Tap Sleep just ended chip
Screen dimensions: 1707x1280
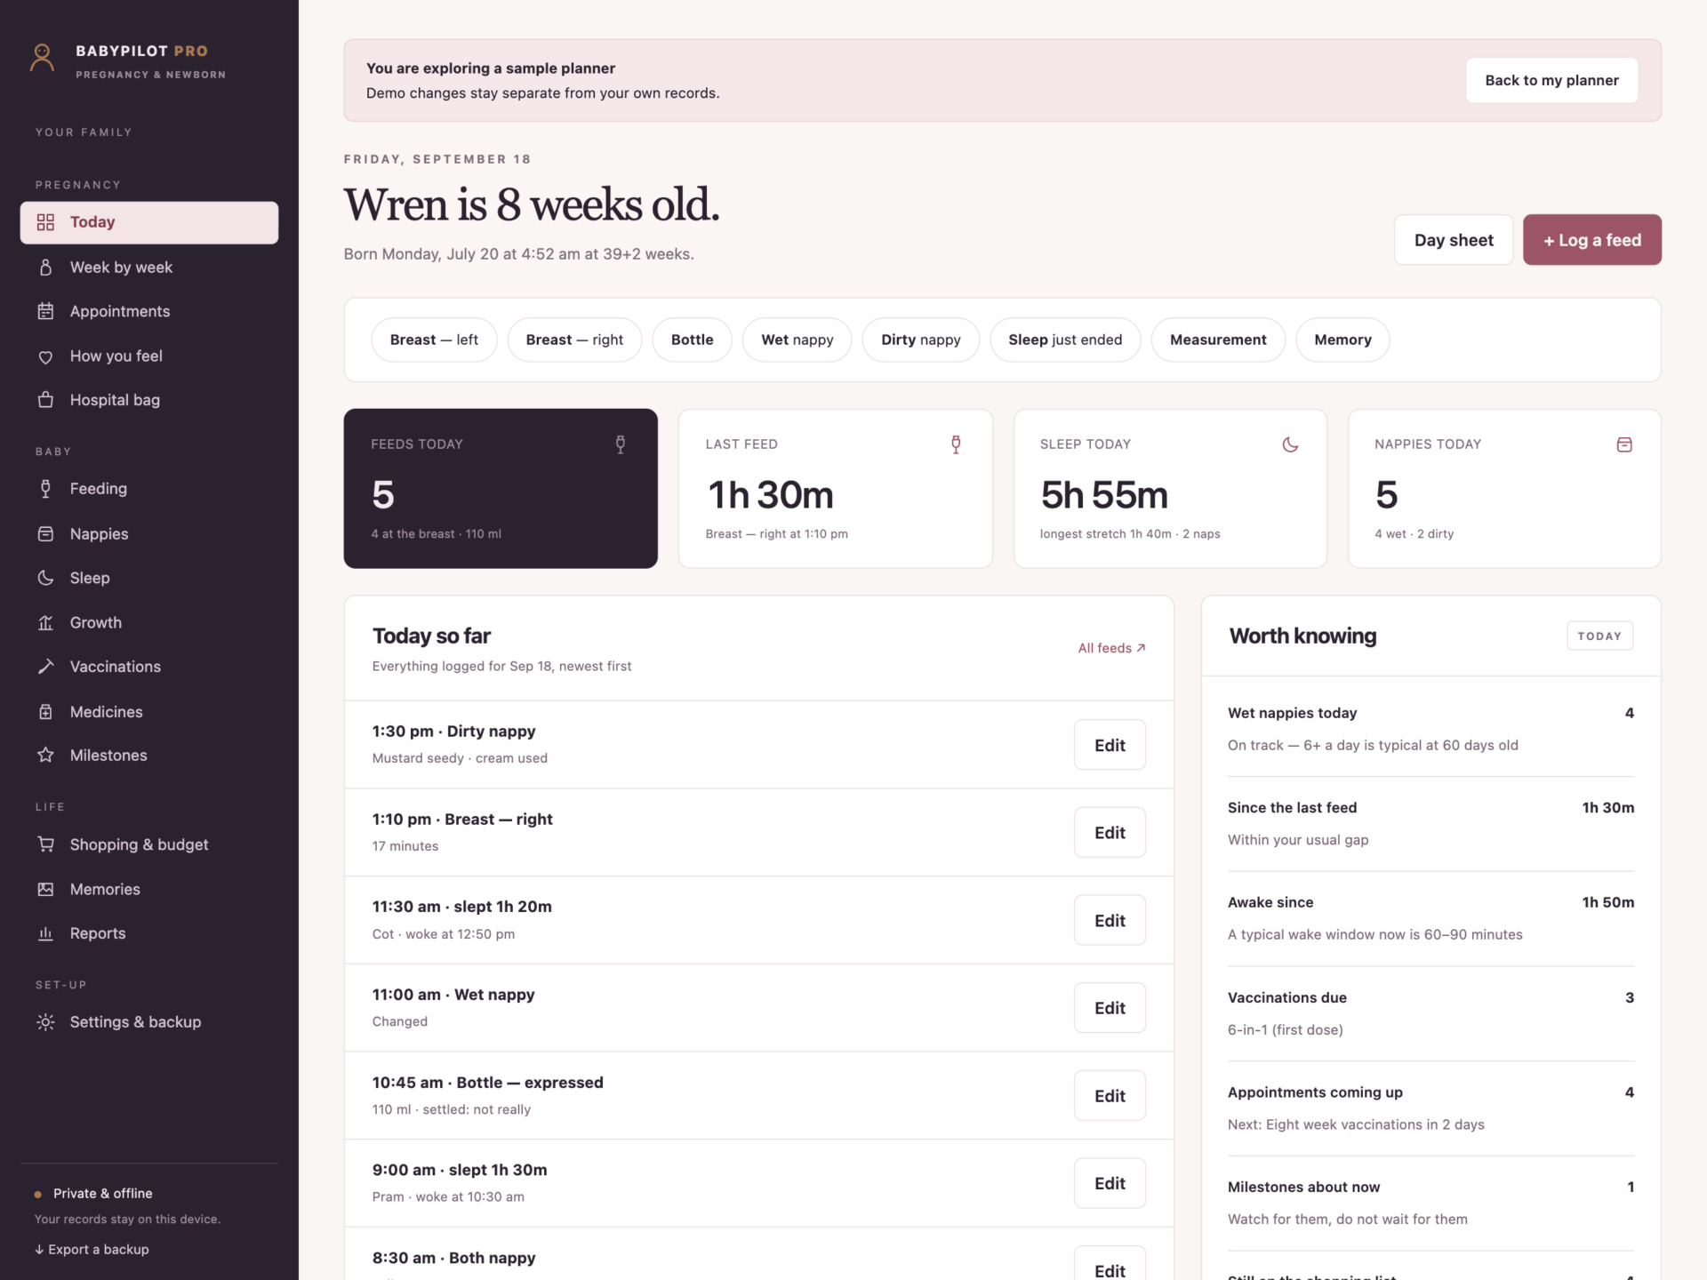1065,340
